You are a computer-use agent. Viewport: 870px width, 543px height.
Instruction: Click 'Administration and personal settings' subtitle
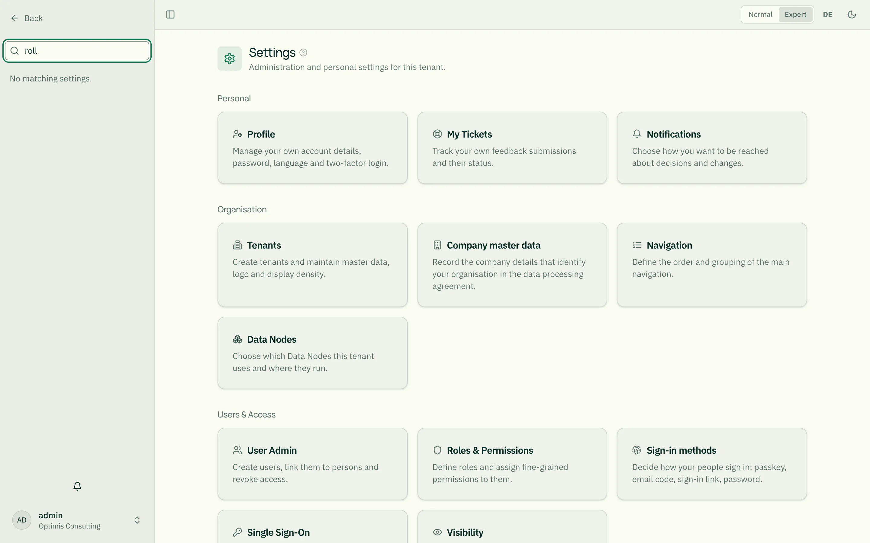(347, 67)
